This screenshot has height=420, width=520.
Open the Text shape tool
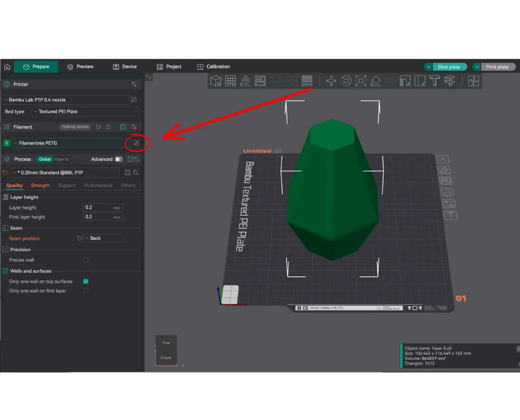click(x=435, y=81)
